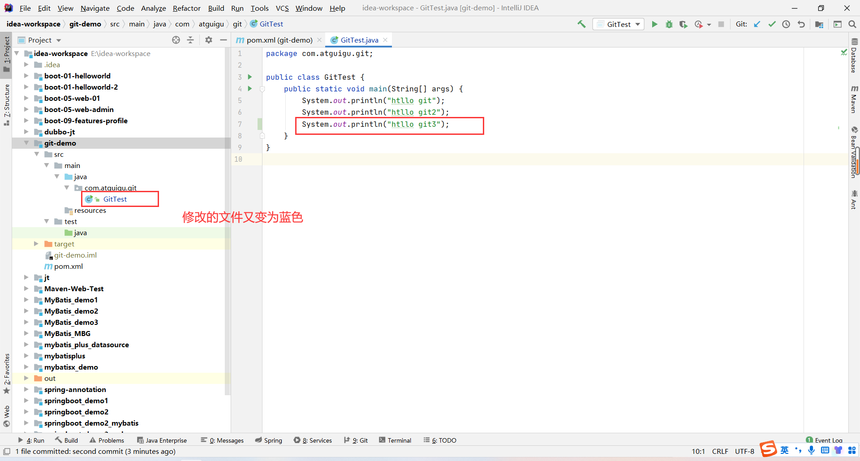860x461 pixels.
Task: Click the change marker on line 7 gutter
Action: pos(260,124)
